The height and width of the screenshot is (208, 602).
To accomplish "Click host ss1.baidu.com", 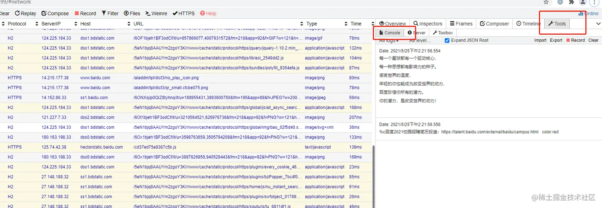I will 94,97.
